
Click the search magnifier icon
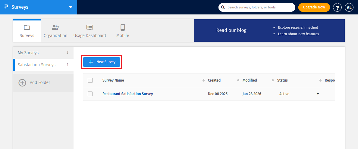pyautogui.click(x=223, y=7)
